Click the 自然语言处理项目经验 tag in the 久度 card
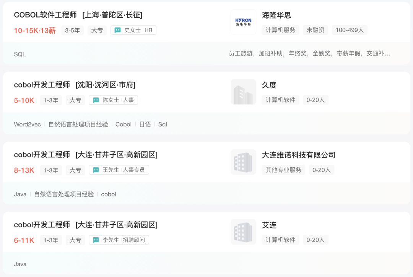 tap(78, 125)
